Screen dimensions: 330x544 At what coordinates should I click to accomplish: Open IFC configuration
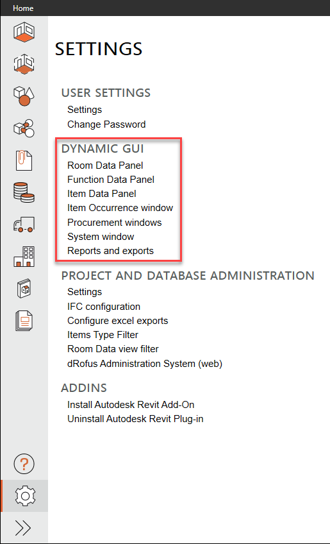[x=104, y=307]
